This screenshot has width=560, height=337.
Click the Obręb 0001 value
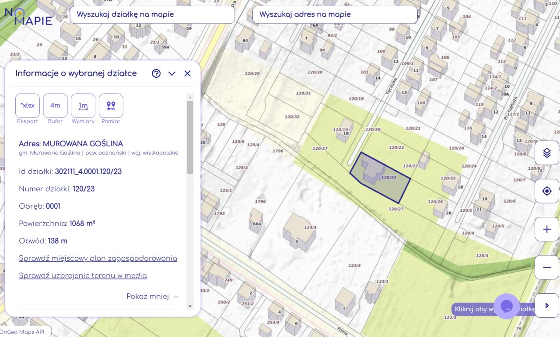tap(53, 206)
